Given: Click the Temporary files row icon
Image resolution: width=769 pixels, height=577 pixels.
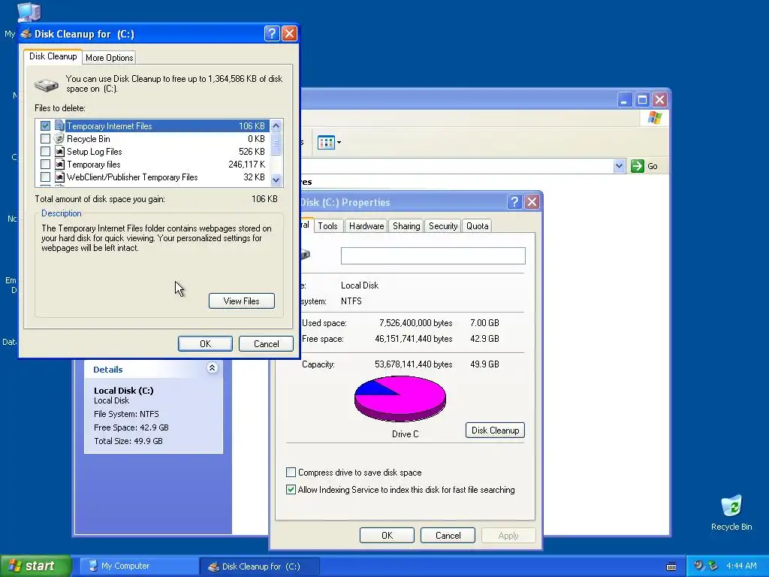Looking at the screenshot, I should (x=59, y=165).
